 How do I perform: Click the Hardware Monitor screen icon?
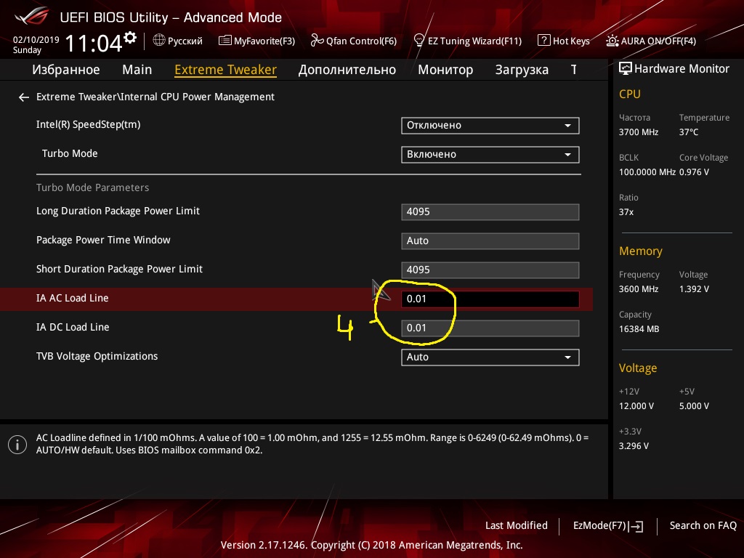click(626, 69)
